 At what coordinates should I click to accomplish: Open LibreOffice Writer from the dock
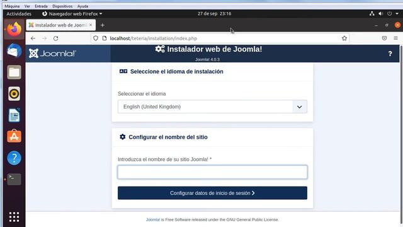(x=14, y=115)
